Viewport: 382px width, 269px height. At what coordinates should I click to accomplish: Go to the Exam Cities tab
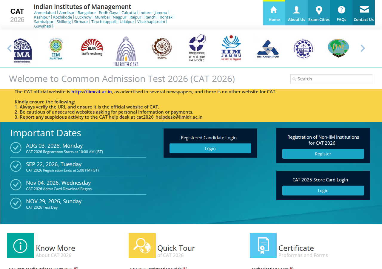[x=319, y=13]
